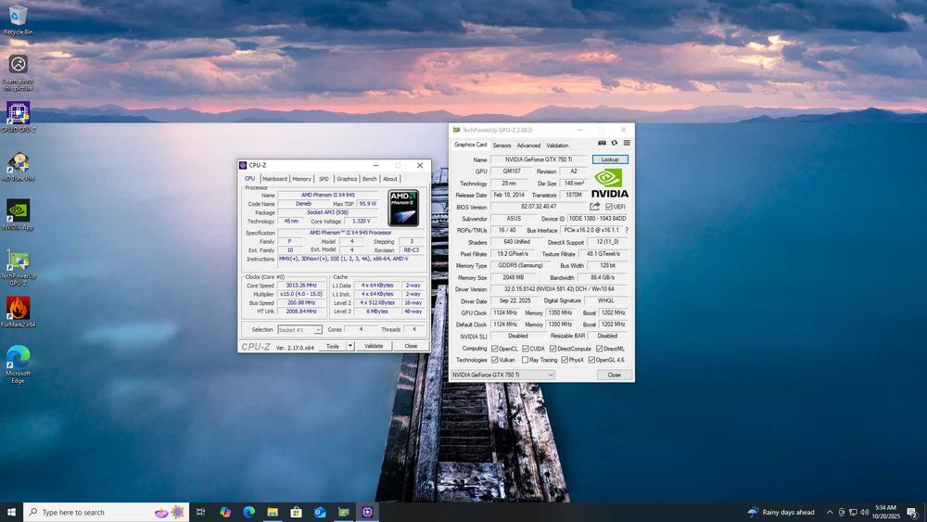Open GPU-Z hamburger menu icon
The height and width of the screenshot is (522, 927).
(627, 143)
